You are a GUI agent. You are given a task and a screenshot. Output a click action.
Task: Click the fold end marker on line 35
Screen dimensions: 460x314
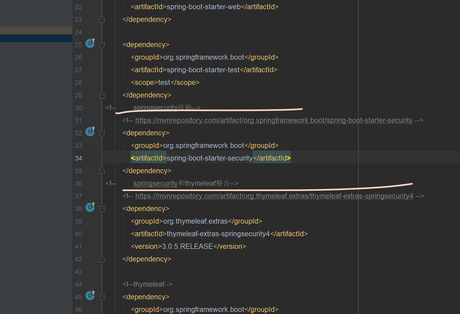102,171
